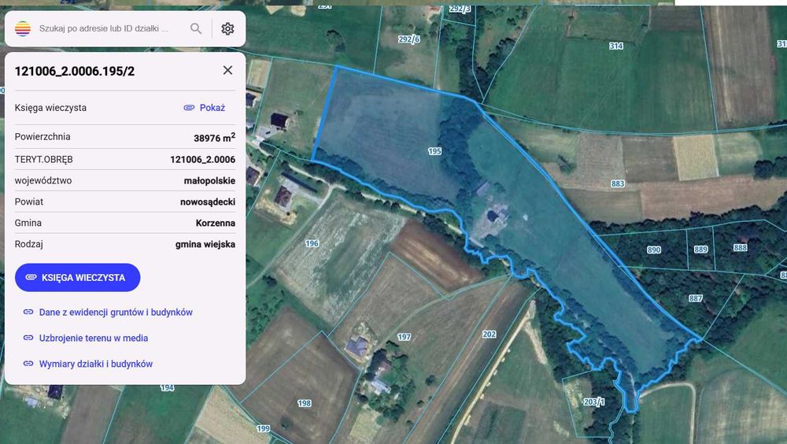Click the search magnifier icon
This screenshot has width=787, height=444.
(x=196, y=28)
